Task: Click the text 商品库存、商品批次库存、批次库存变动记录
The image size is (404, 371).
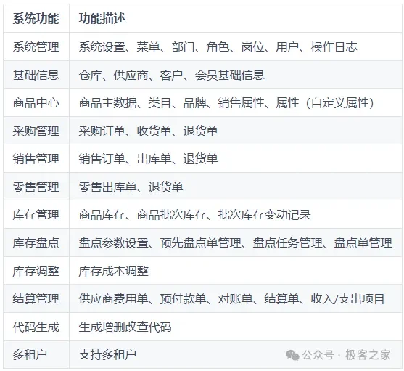Action: (195, 214)
